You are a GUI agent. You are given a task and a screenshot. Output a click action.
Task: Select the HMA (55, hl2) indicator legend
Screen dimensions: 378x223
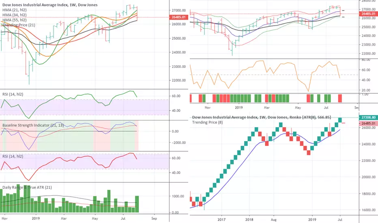tap(15, 20)
